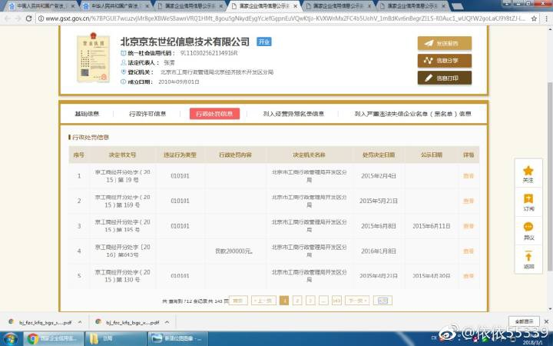Screen dimensions: 553x346
Task: Switch to the third browser tab 国家企业信用信息公示
Action: coord(190,6)
